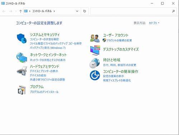Open the System and Security shield icon

[x=22, y=39]
